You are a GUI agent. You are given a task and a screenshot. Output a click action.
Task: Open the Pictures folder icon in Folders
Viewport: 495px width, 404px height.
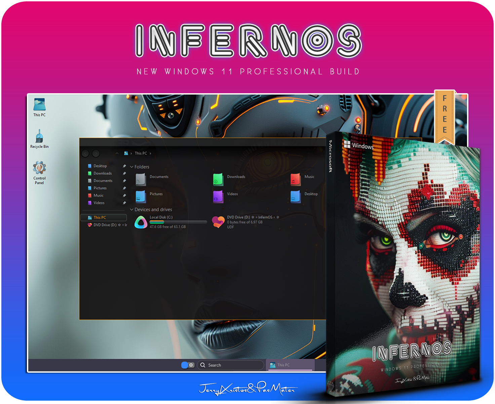[141, 196]
